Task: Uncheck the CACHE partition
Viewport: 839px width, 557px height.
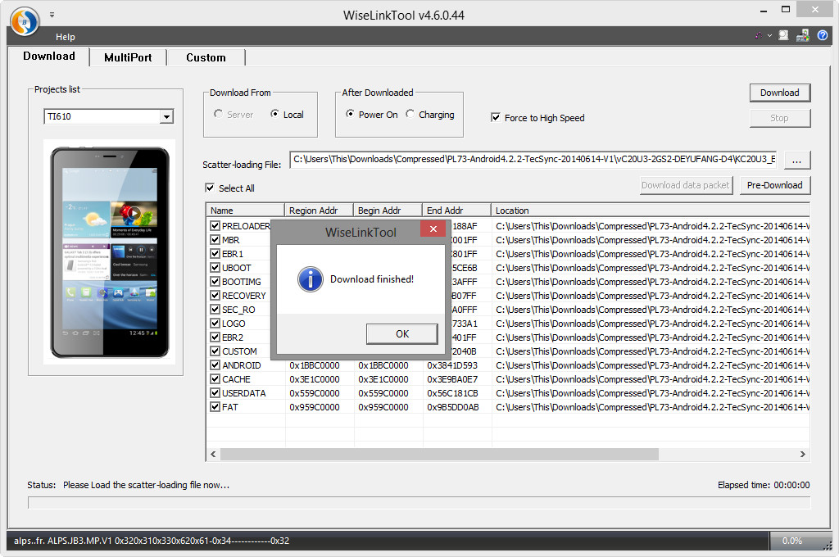Action: [215, 378]
